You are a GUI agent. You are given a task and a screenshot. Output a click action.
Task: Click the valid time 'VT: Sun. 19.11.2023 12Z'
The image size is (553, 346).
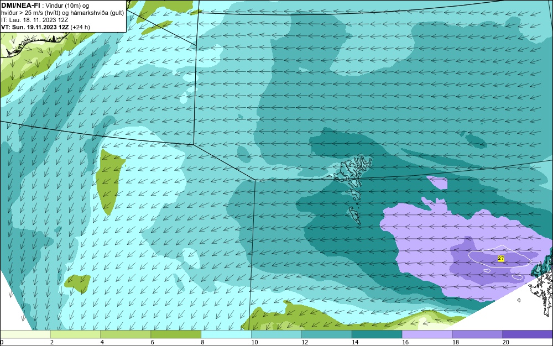click(35, 27)
